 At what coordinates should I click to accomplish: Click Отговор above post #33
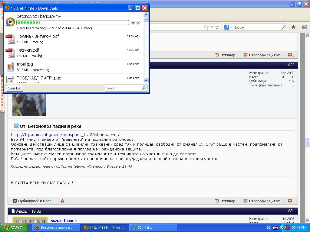point(225,55)
